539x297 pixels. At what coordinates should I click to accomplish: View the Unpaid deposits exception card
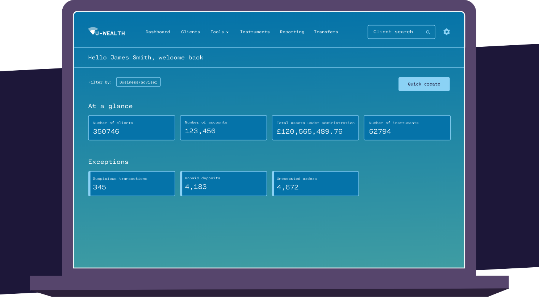[x=223, y=184]
